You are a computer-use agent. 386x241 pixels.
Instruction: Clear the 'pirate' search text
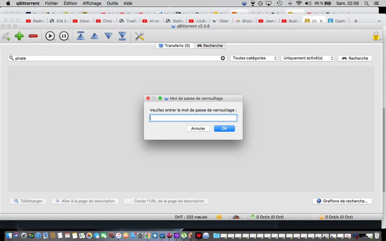(223, 58)
